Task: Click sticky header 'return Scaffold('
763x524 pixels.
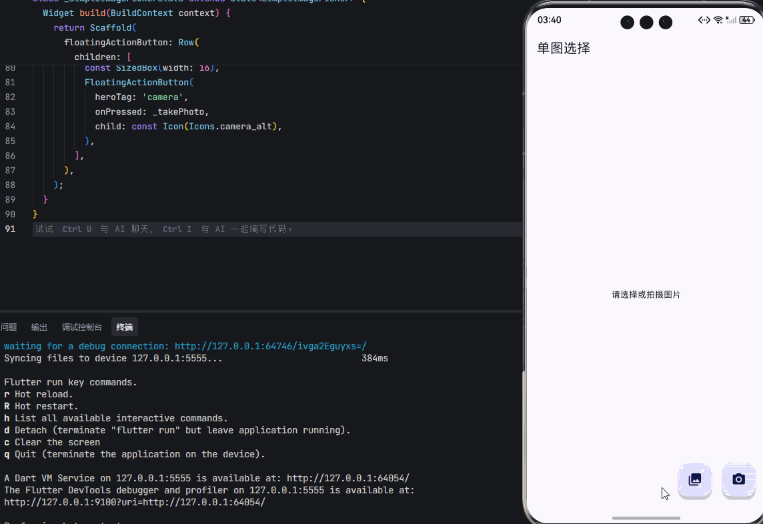Action: (x=95, y=28)
